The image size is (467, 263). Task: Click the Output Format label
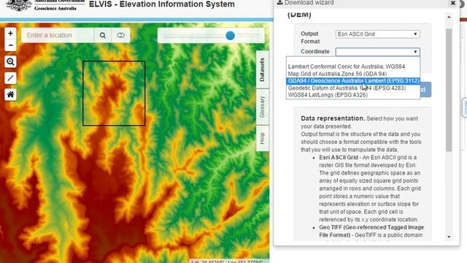pyautogui.click(x=310, y=37)
